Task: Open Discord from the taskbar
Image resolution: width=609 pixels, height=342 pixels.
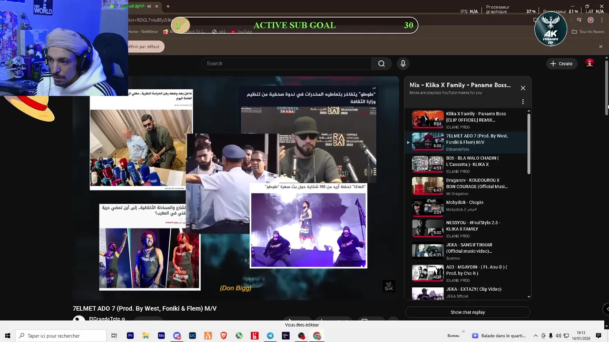Action: click(x=177, y=336)
